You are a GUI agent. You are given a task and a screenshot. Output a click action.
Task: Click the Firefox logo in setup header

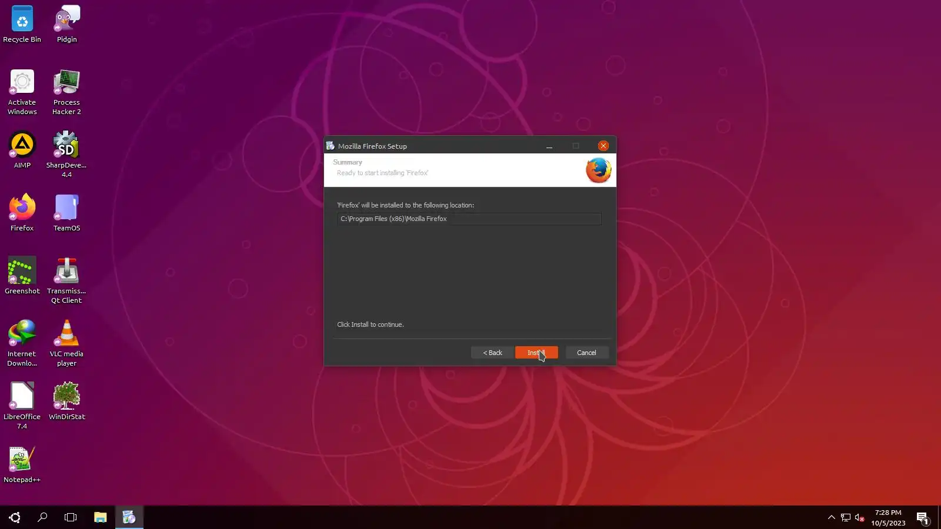click(x=599, y=170)
